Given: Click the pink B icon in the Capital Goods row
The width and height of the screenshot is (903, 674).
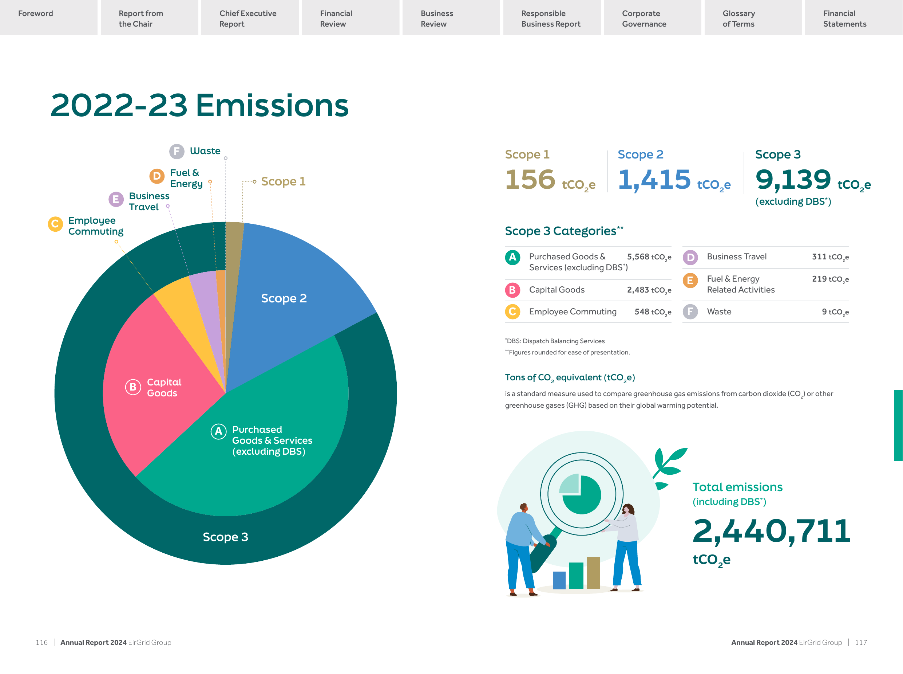Looking at the screenshot, I should pos(512,290).
